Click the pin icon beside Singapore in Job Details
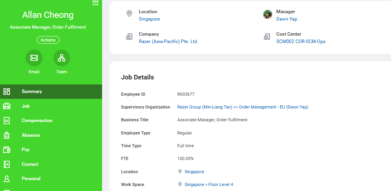The image size is (391, 191). pos(180,172)
